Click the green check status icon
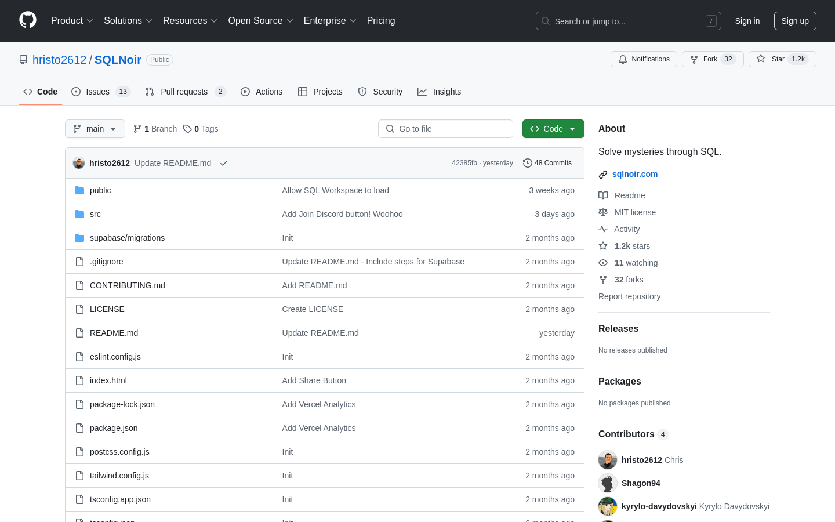This screenshot has width=835, height=522. pyautogui.click(x=224, y=163)
